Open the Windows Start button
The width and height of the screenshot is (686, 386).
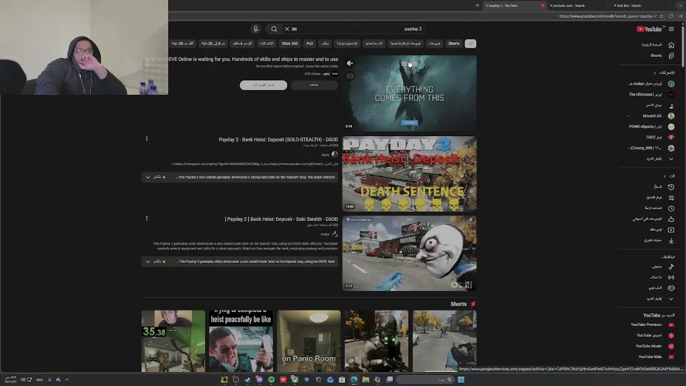461,380
